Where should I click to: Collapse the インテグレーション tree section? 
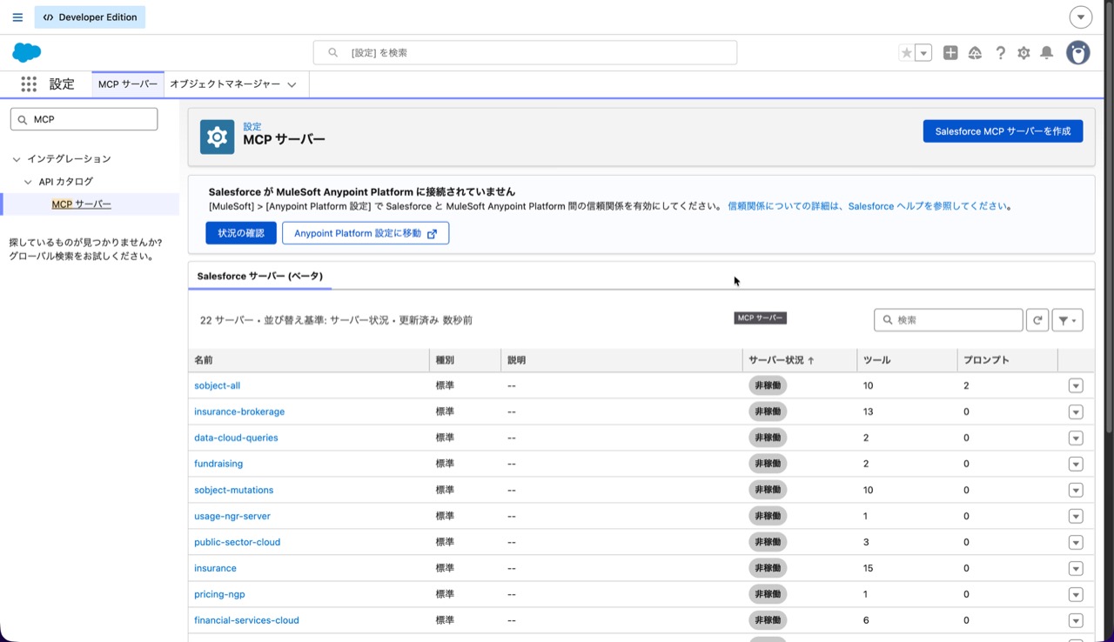click(x=17, y=159)
